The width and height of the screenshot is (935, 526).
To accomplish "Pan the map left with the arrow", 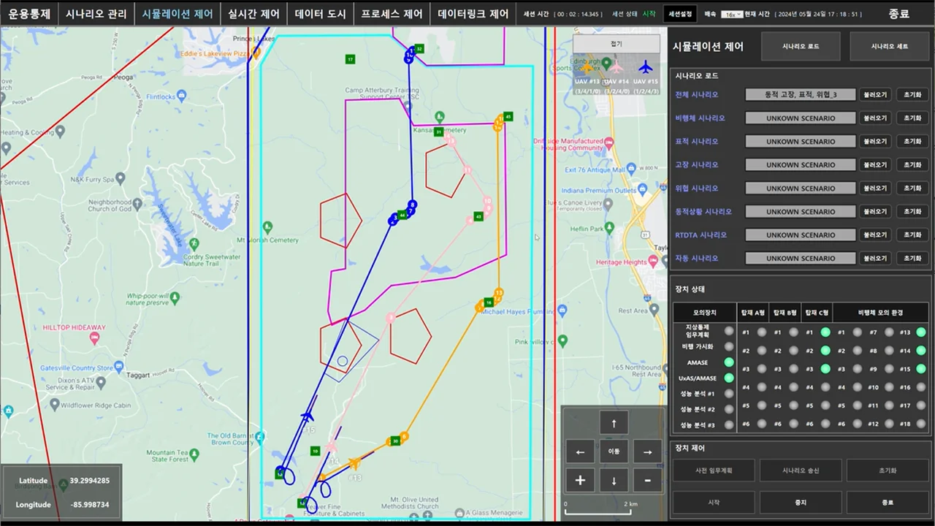I will pyautogui.click(x=580, y=451).
